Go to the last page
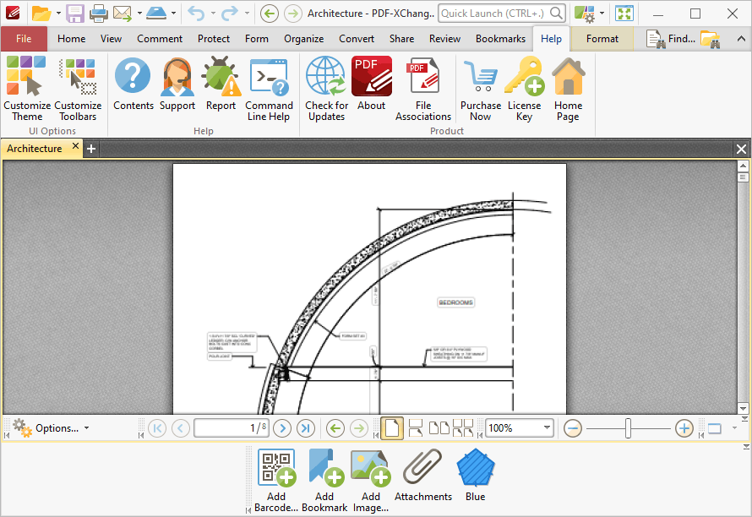 pos(306,427)
